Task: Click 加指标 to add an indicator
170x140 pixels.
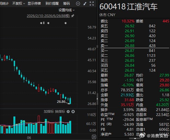Action: tap(48, 112)
